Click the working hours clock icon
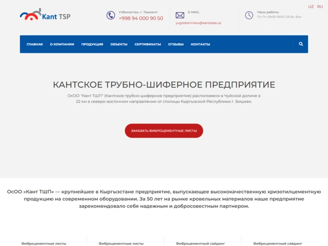Screen dimensions: 328x246 [x=249, y=15]
